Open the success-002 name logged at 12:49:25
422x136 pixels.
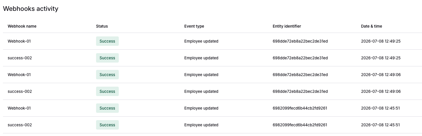click(x=20, y=58)
